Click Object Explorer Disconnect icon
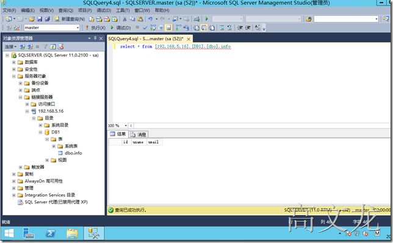 pyautogui.click(x=30, y=46)
